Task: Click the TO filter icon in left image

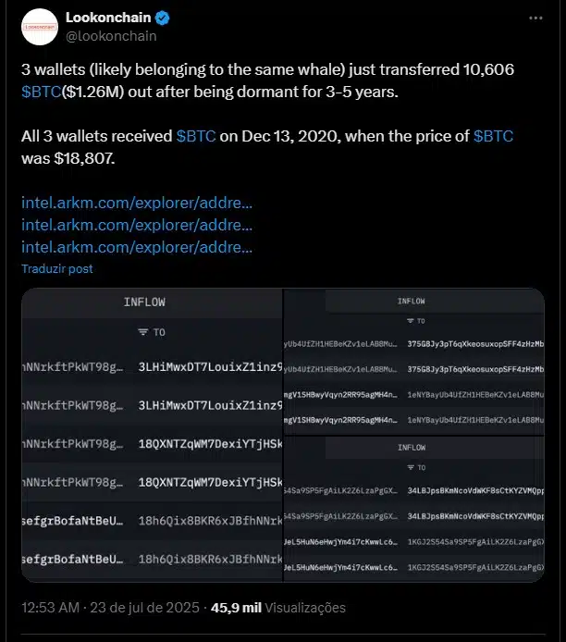Action: tap(142, 332)
